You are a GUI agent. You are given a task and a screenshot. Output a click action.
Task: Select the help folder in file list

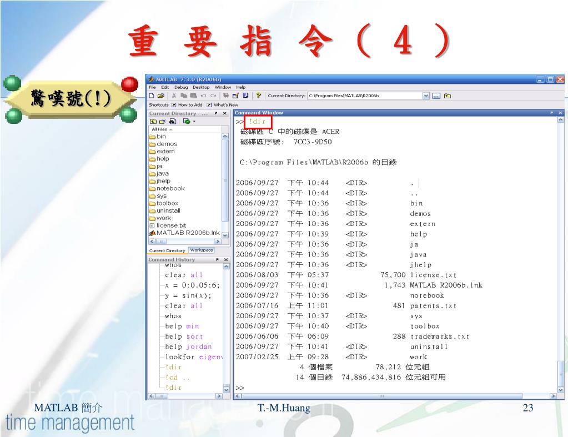pyautogui.click(x=159, y=159)
